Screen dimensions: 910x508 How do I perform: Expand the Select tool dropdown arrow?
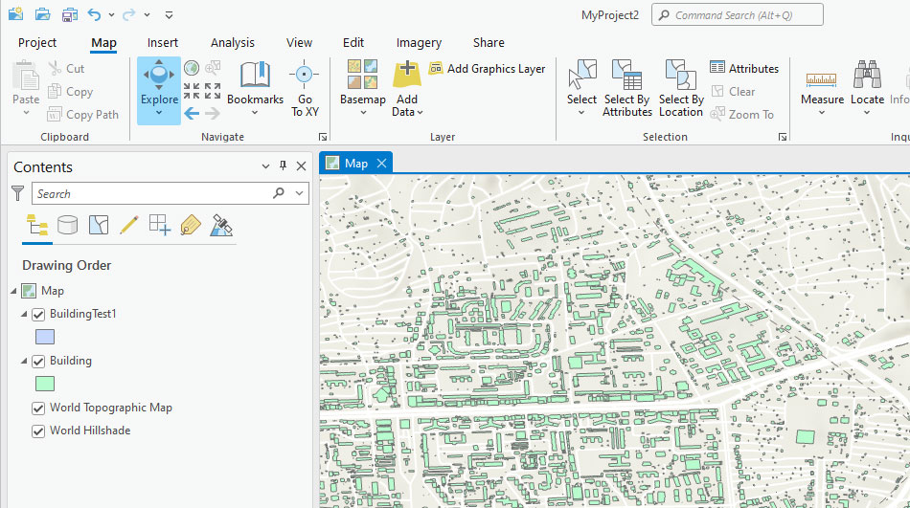tap(581, 113)
